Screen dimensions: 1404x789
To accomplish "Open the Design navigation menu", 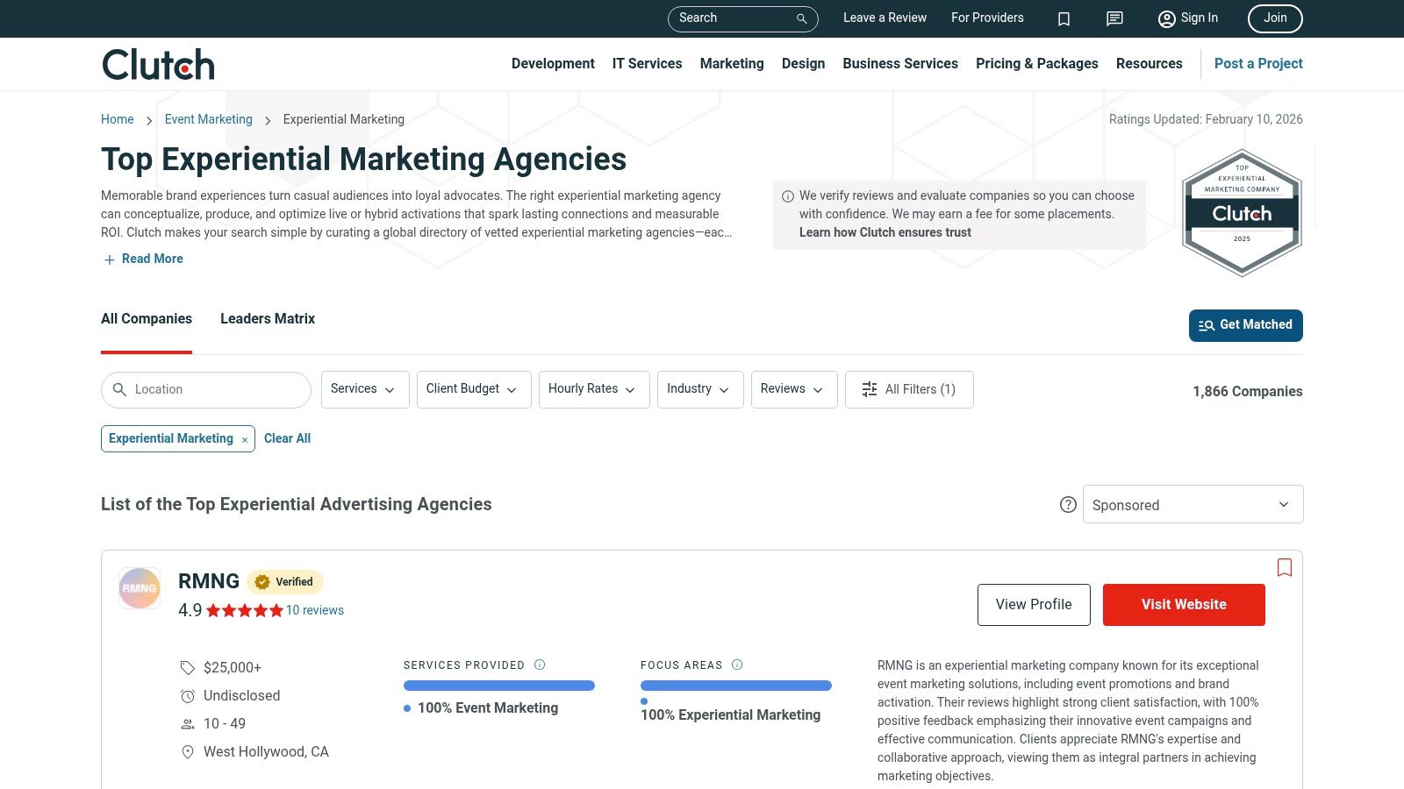I will (803, 63).
